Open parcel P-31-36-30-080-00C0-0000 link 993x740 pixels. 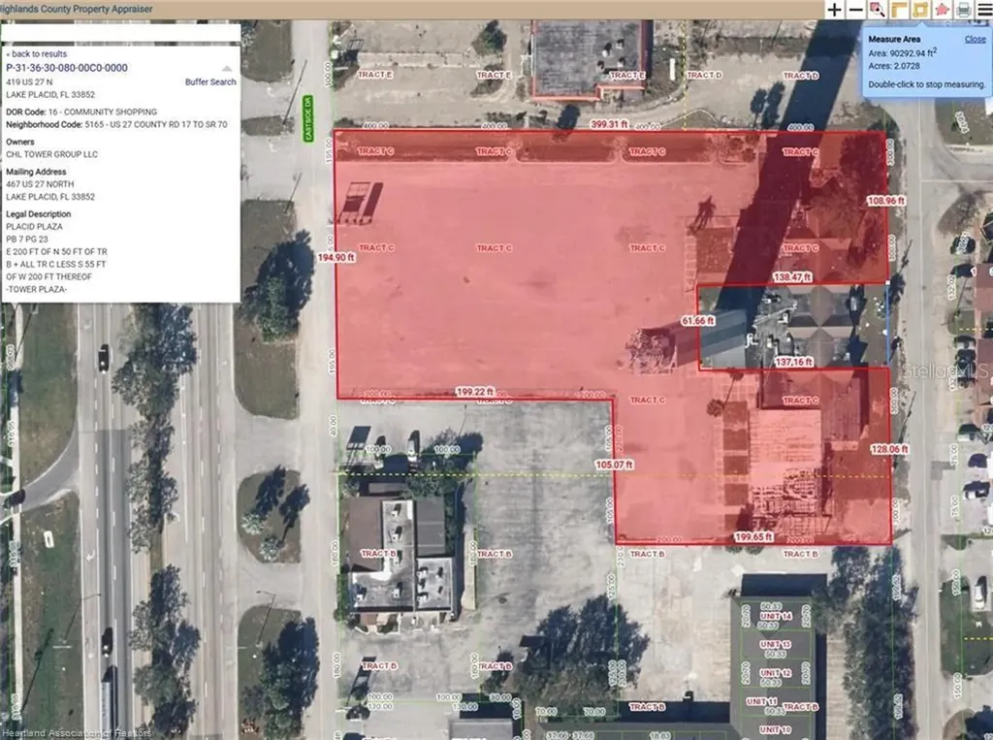[x=66, y=68]
